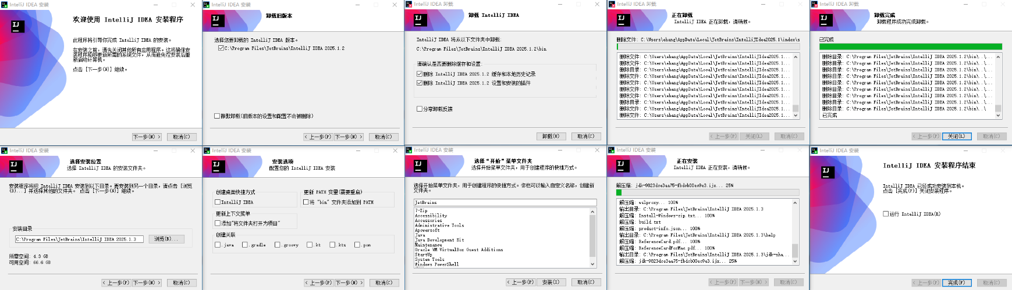1012x290 pixels.
Task: Click the 安装(I) install button
Action: 551,282
